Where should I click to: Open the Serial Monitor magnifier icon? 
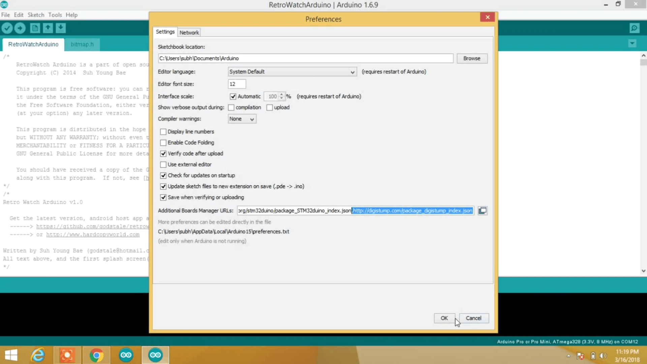[x=634, y=28]
